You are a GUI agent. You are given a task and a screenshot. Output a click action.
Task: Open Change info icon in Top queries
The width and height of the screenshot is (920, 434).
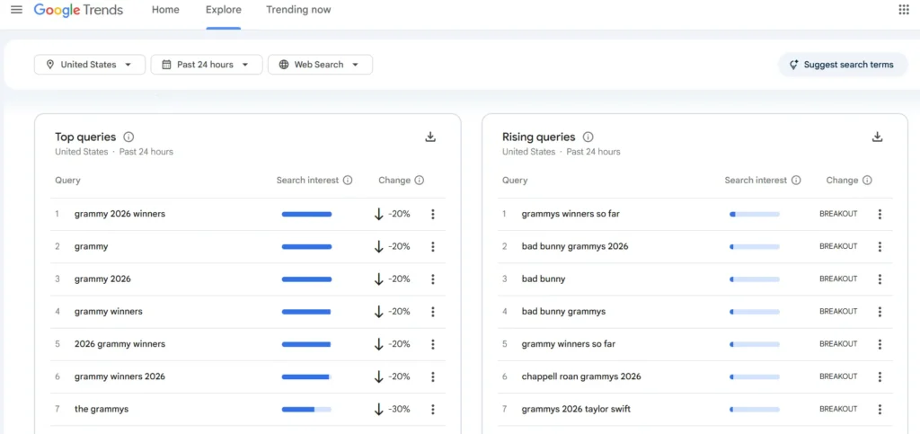click(x=419, y=180)
